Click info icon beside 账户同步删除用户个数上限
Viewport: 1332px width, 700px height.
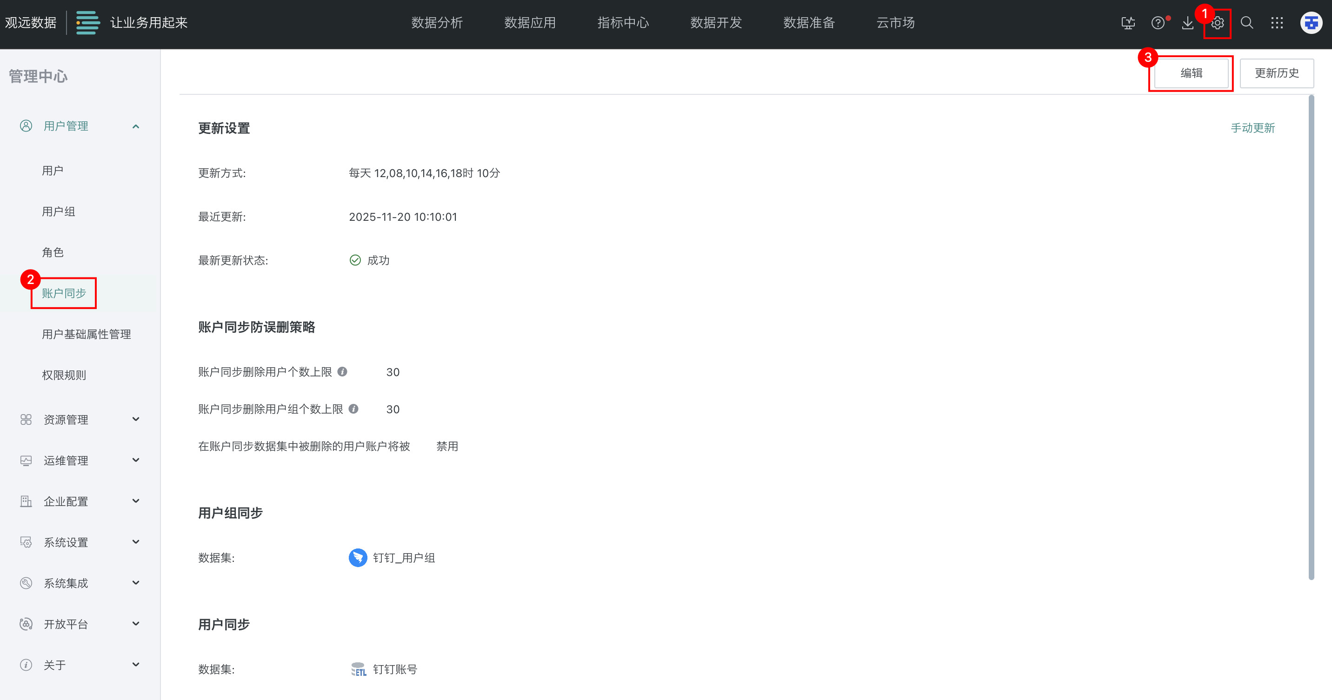pyautogui.click(x=342, y=371)
